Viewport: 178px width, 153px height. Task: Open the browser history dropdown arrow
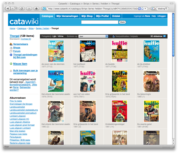point(16,9)
